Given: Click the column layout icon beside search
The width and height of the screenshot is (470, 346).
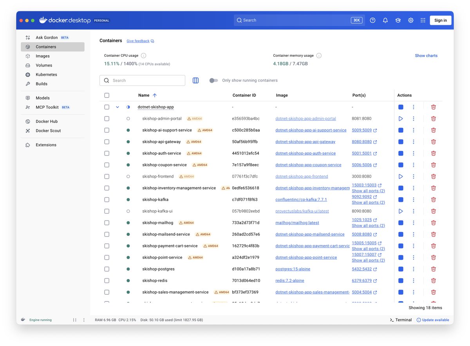Looking at the screenshot, I should coord(196,80).
